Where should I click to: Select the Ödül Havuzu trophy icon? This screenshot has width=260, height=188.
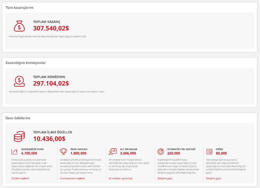click(x=63, y=151)
